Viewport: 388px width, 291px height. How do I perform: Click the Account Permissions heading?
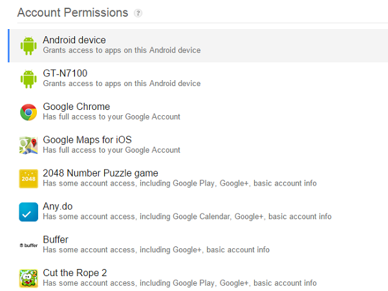pos(72,13)
